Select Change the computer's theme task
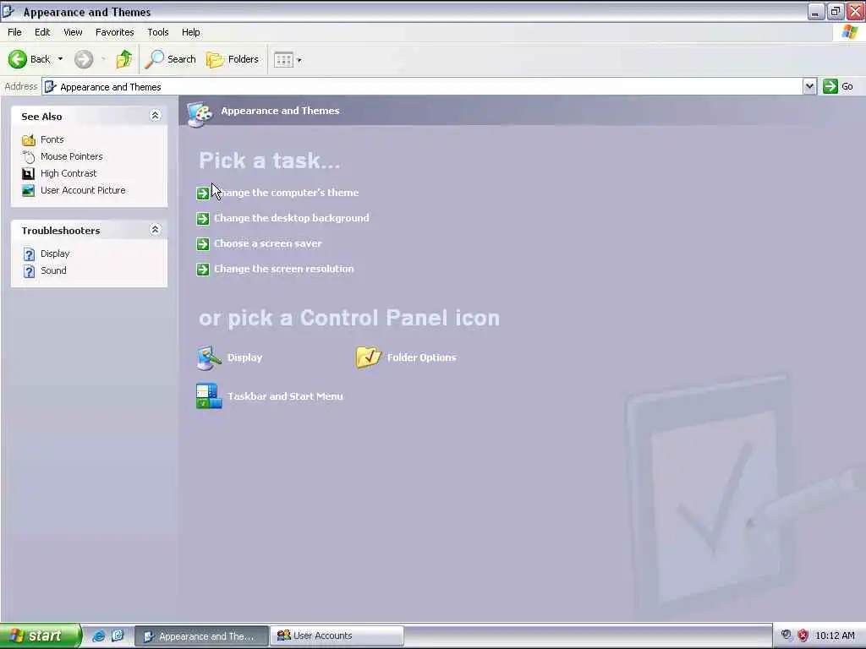 [x=286, y=193]
